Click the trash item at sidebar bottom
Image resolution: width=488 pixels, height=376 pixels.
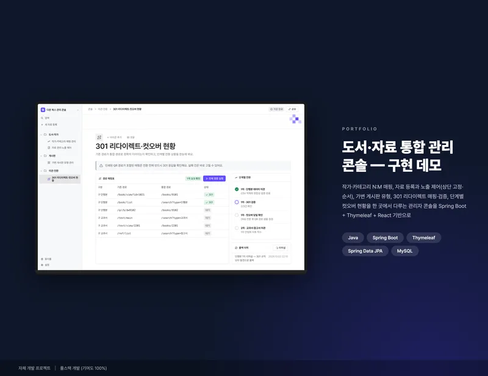[46, 259]
